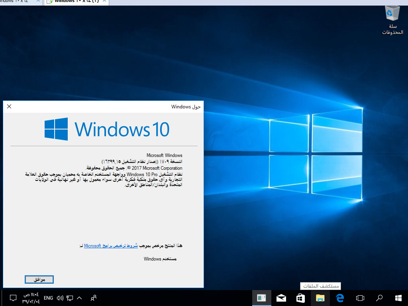The width and height of the screenshot is (408, 306).
Task: Open network status tray icon
Action: click(x=70, y=298)
